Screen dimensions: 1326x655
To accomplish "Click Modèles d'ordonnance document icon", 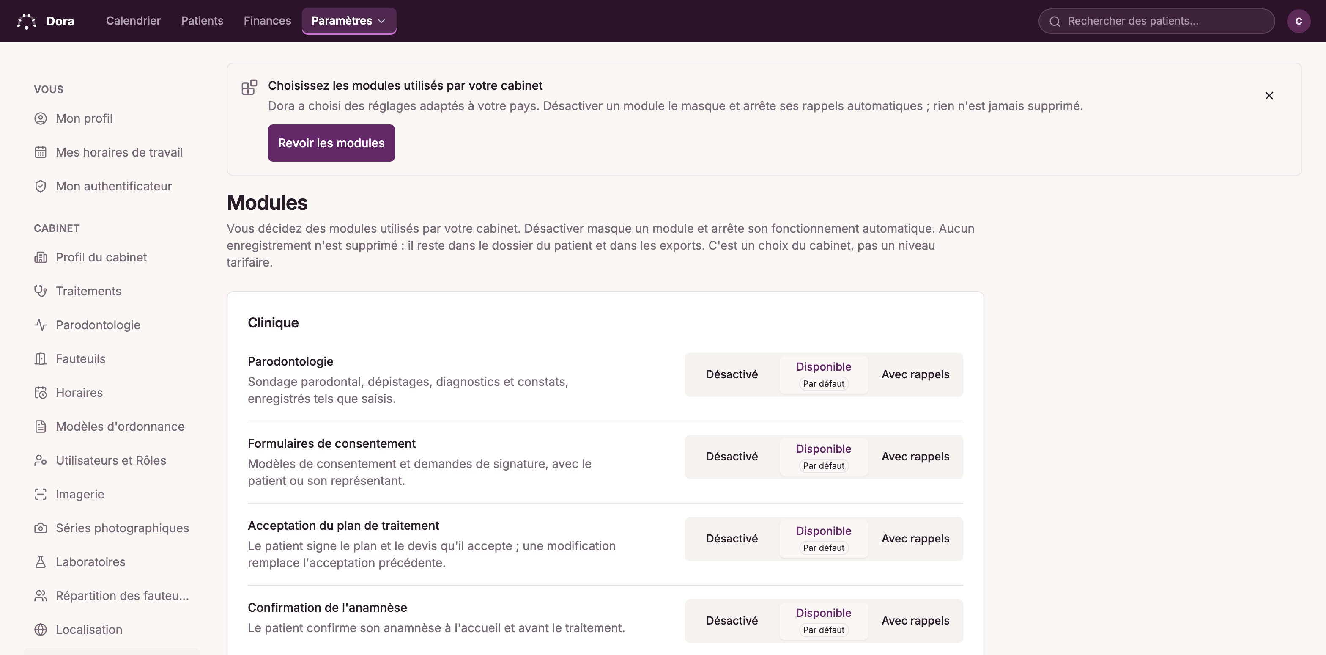I will point(41,427).
